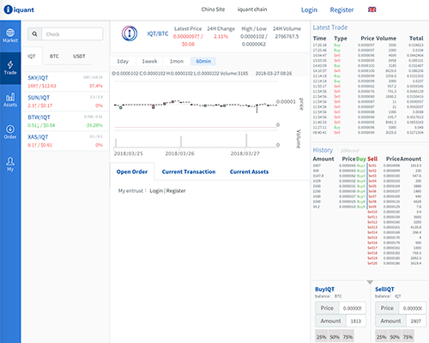Select the SKY/IQT trading pair

click(x=65, y=81)
